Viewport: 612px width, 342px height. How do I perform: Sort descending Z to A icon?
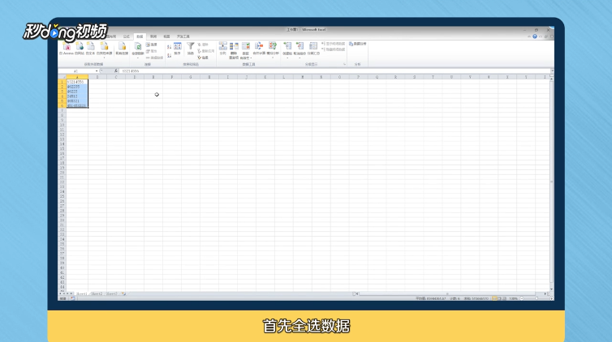(170, 56)
